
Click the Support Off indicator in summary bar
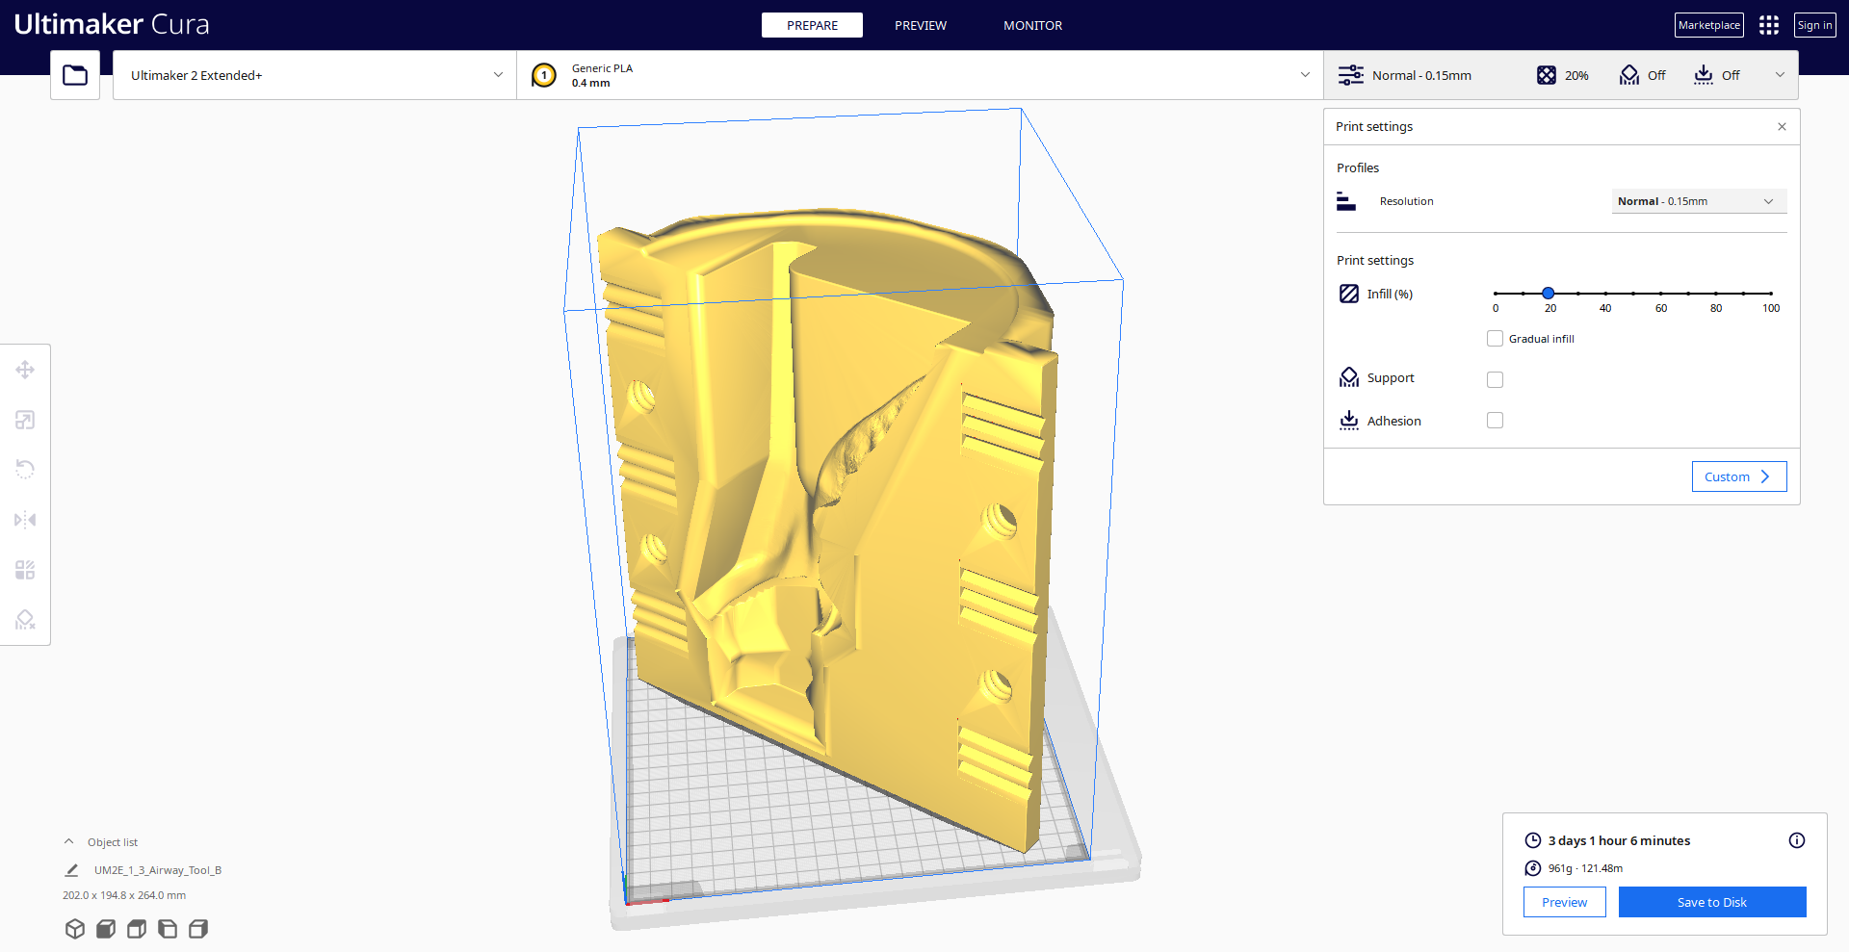coord(1643,75)
